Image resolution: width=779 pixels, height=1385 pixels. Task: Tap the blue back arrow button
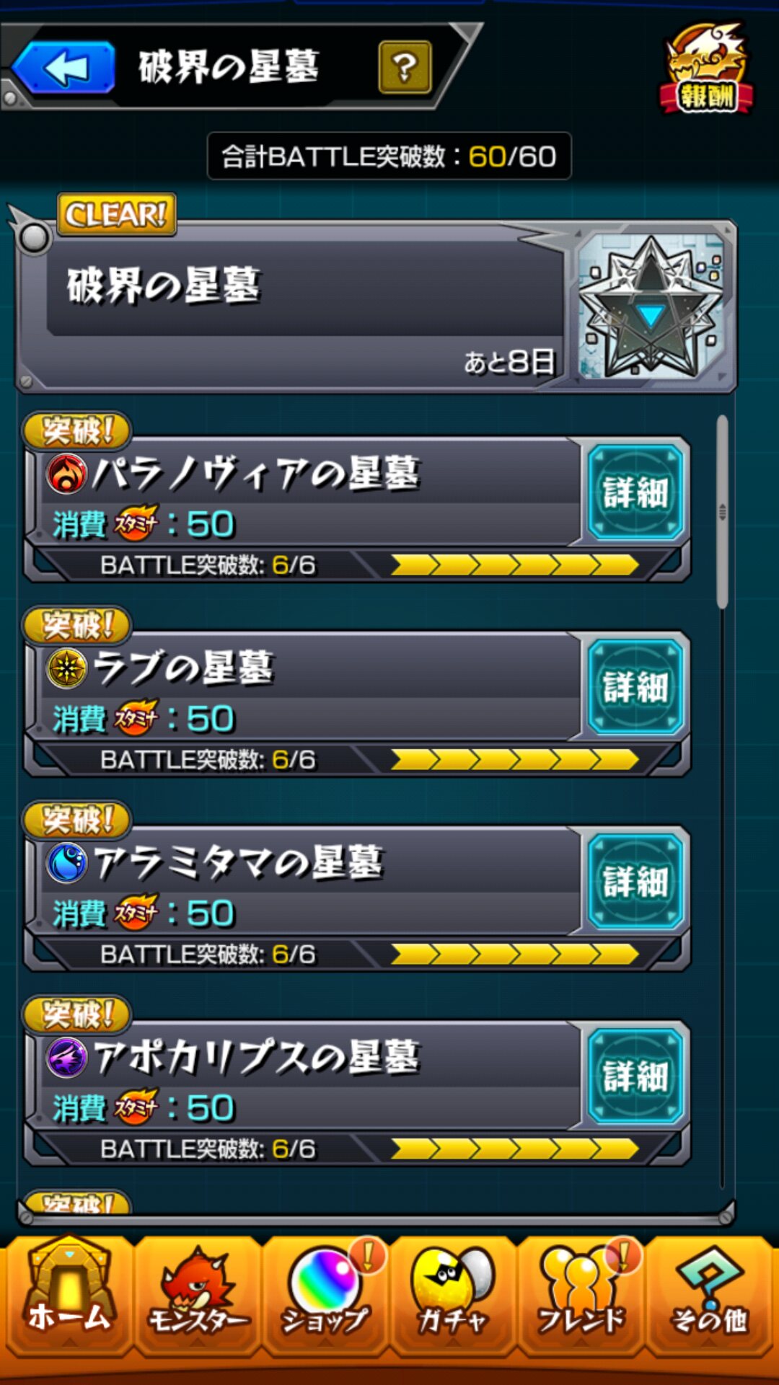click(x=64, y=68)
